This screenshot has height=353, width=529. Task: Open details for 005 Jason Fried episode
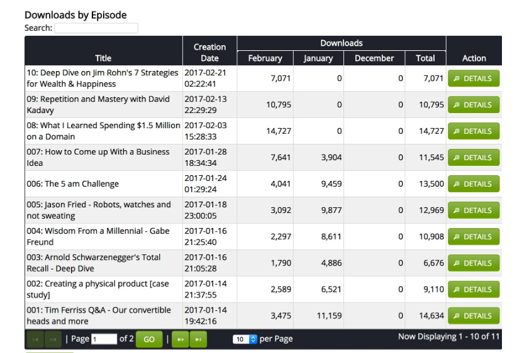pyautogui.click(x=474, y=210)
